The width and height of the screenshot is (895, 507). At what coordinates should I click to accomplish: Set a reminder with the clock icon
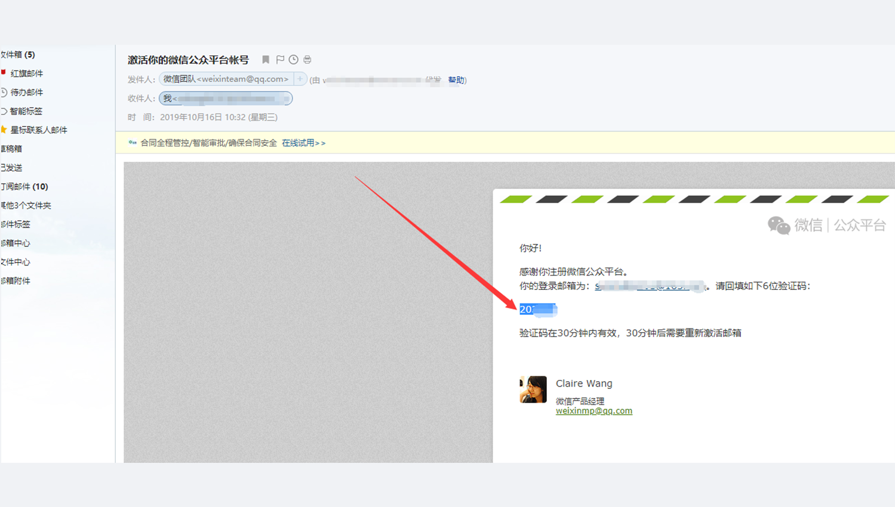[294, 60]
